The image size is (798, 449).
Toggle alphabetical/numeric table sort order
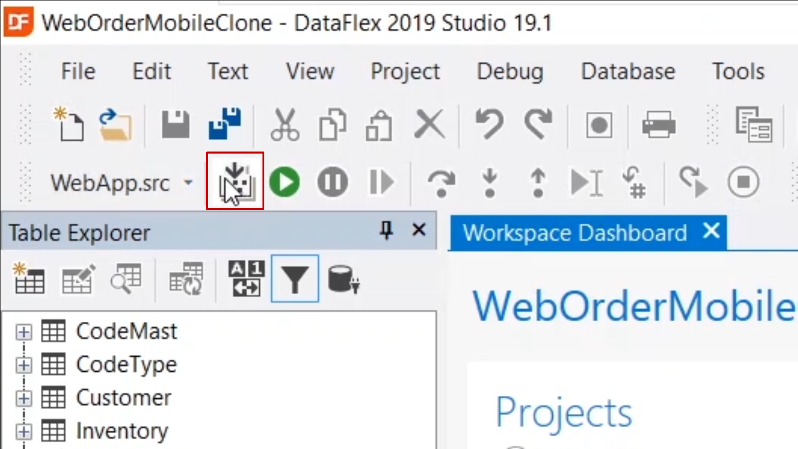[x=246, y=279]
